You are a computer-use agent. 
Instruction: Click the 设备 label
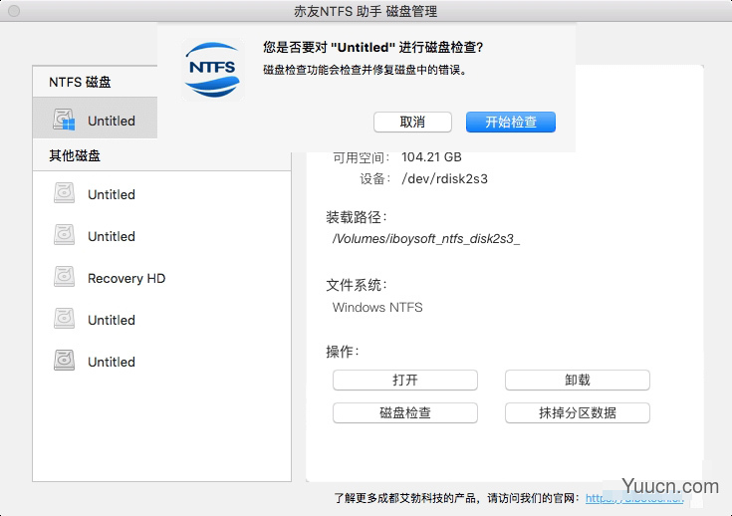[x=374, y=179]
